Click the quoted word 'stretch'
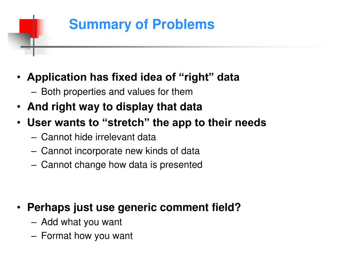Image resolution: width=362 pixels, height=271 pixels. tap(126, 123)
